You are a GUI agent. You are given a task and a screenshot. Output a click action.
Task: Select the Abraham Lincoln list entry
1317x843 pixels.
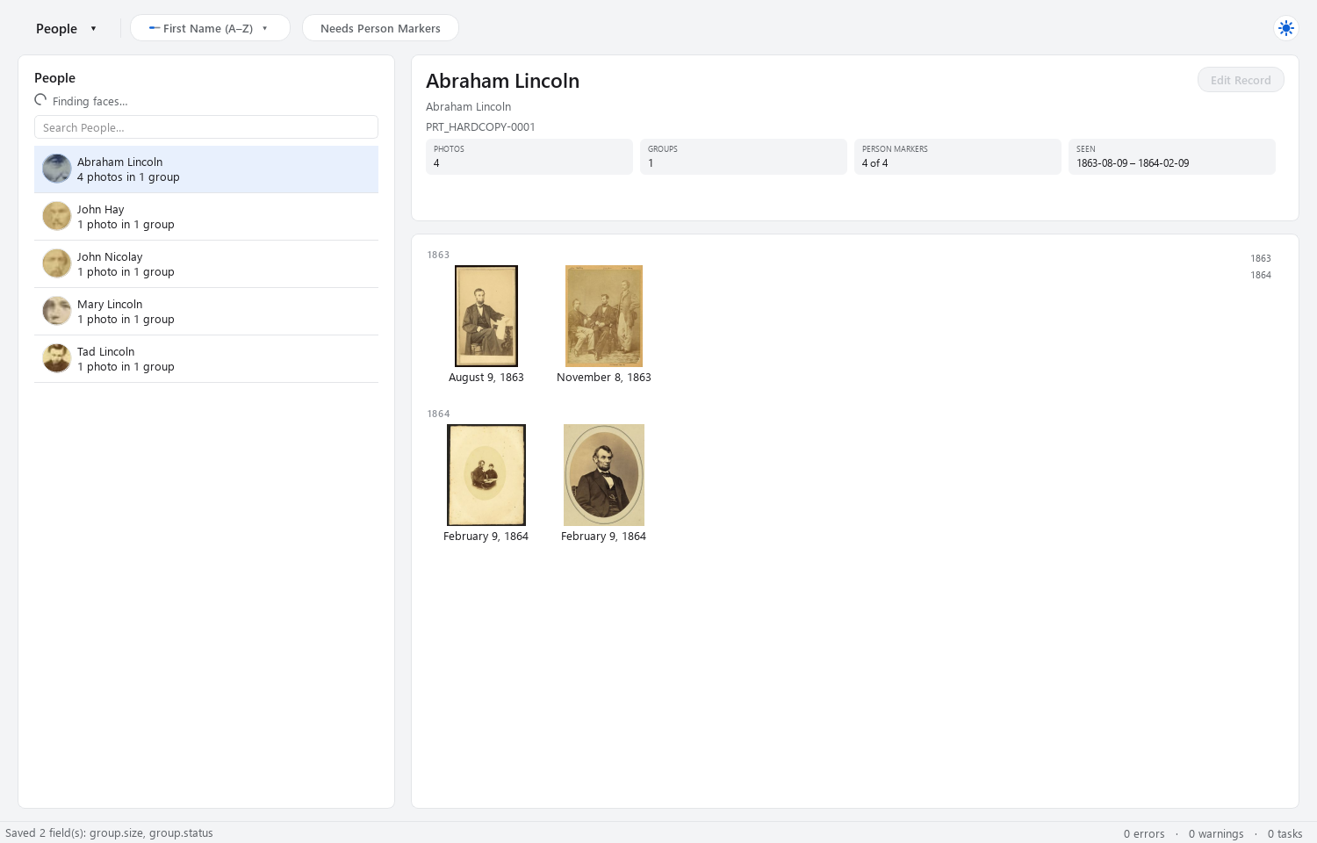[206, 169]
